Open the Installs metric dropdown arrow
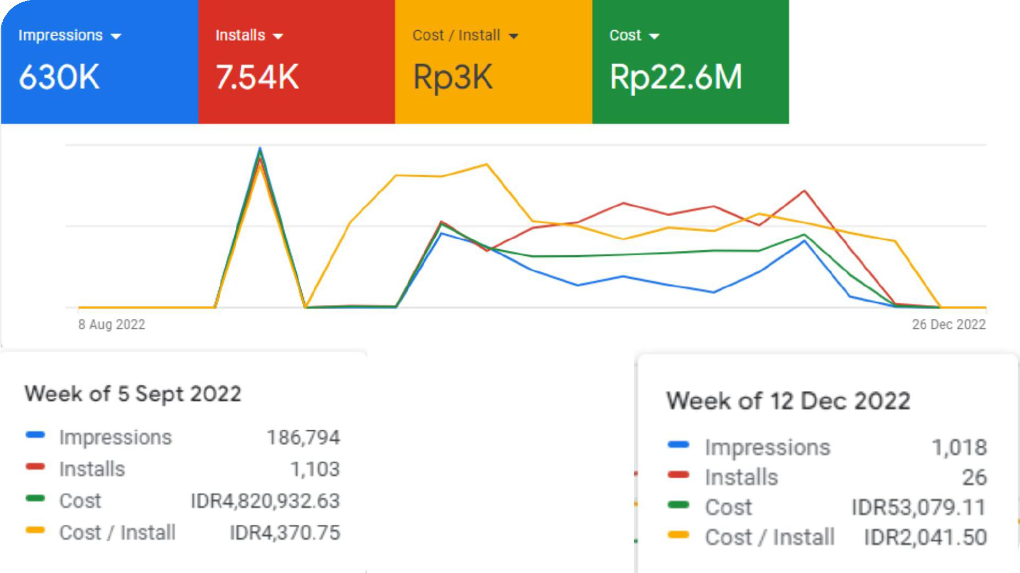Image resolution: width=1020 pixels, height=573 pixels. (278, 37)
